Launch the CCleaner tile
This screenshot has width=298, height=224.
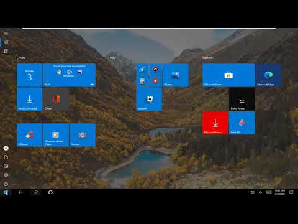coord(30,135)
